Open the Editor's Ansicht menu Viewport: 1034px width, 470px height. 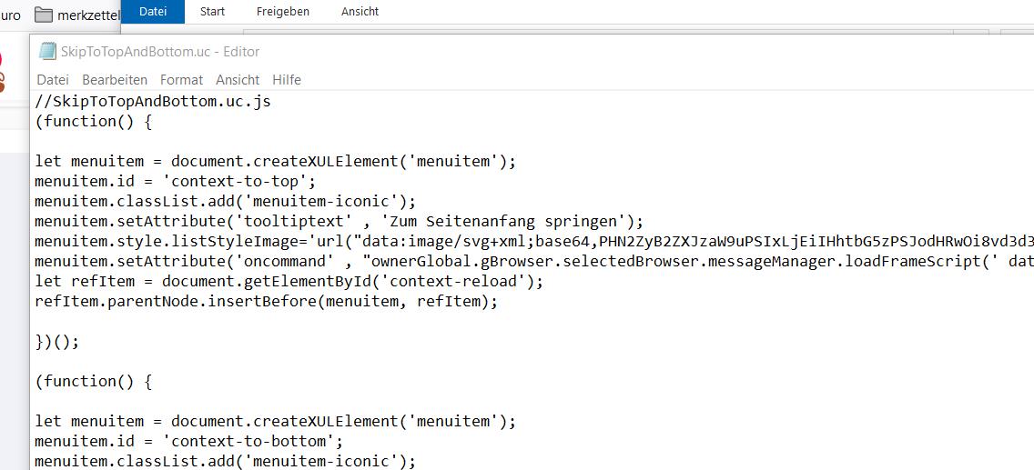pos(238,80)
